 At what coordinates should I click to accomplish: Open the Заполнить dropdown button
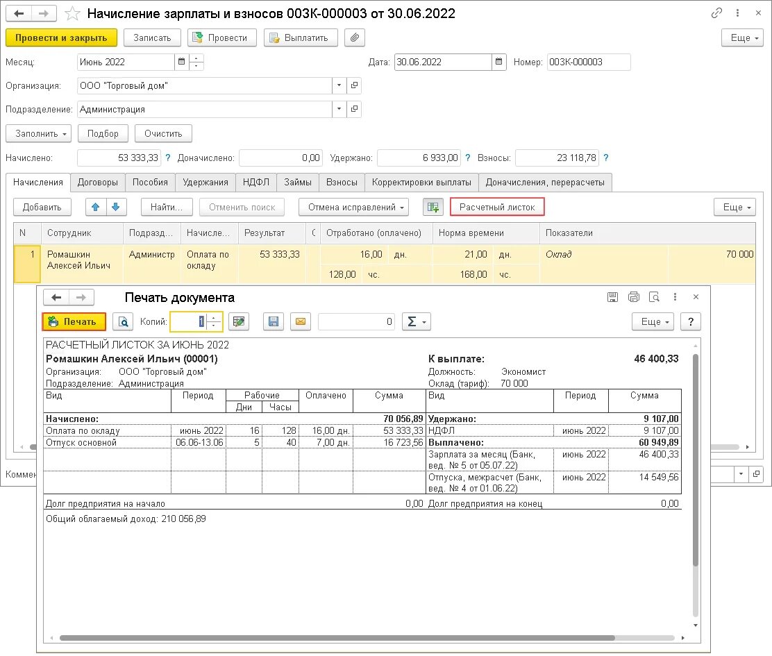(39, 133)
